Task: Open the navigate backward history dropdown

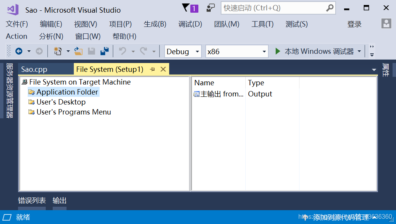Action: [29, 51]
